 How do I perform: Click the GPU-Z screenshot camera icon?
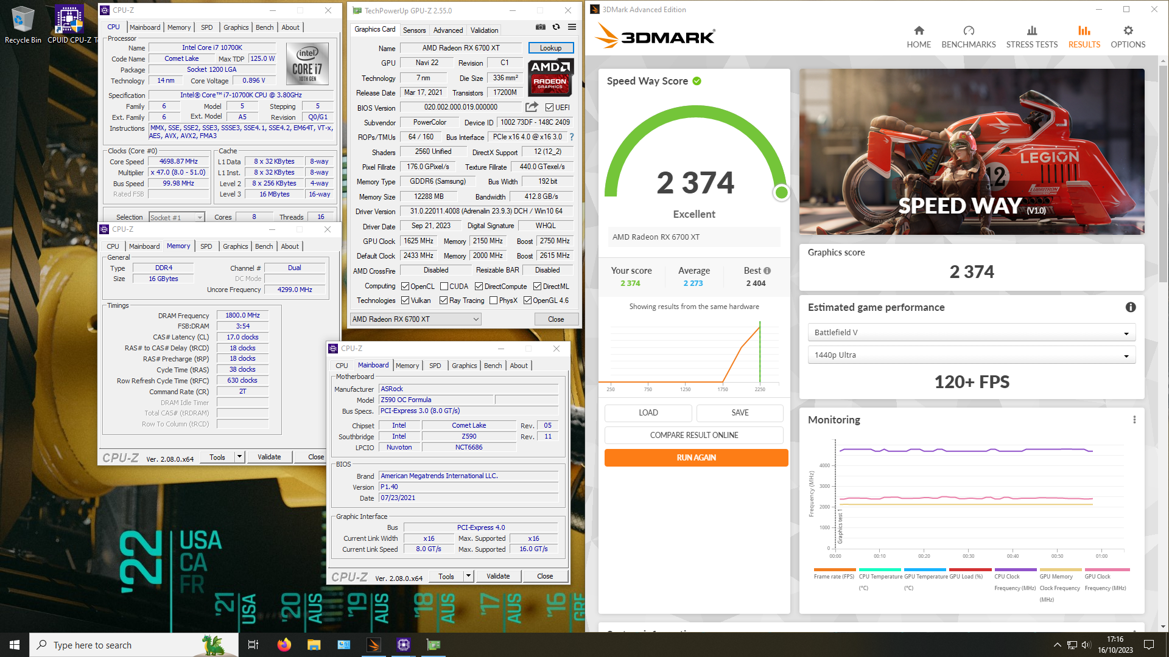[x=540, y=27]
